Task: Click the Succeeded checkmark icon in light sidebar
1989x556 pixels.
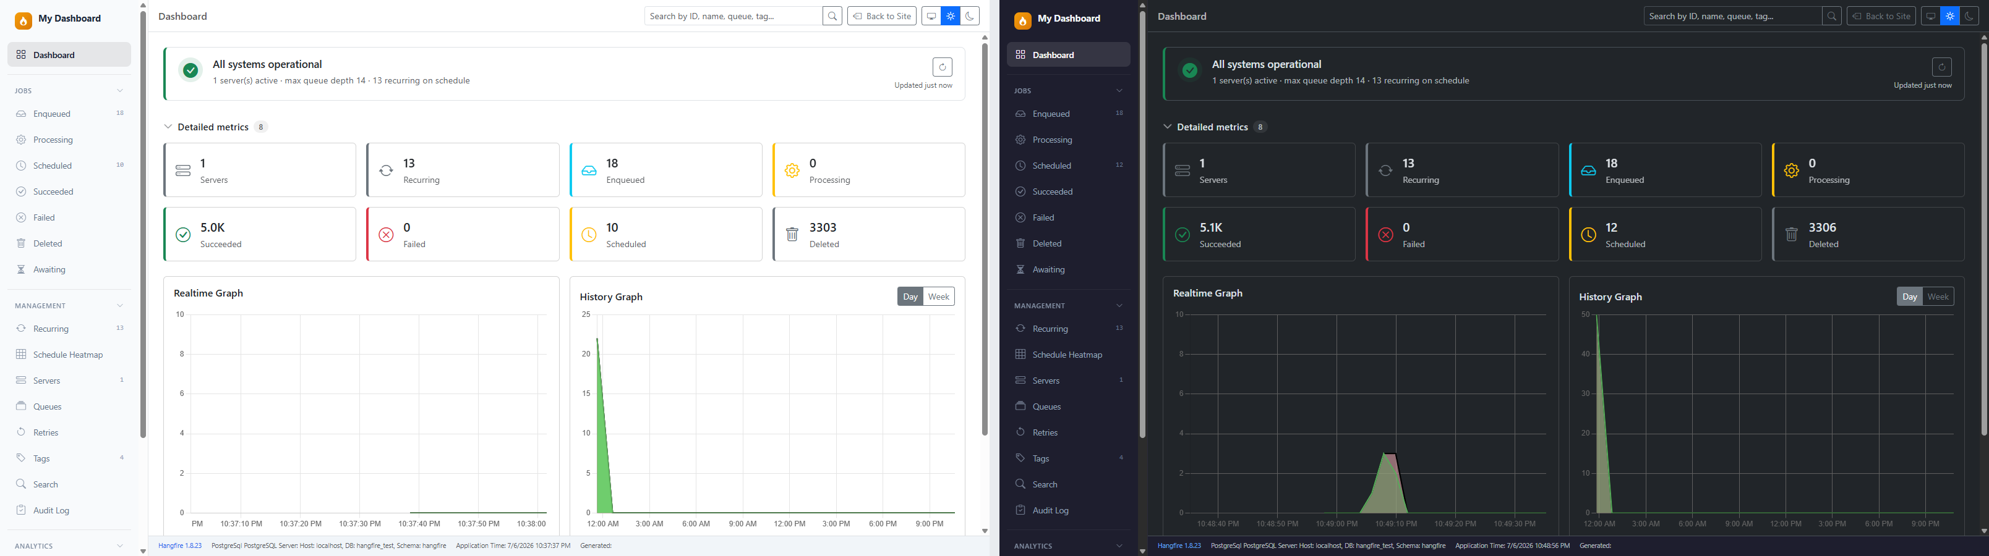Action: (21, 192)
